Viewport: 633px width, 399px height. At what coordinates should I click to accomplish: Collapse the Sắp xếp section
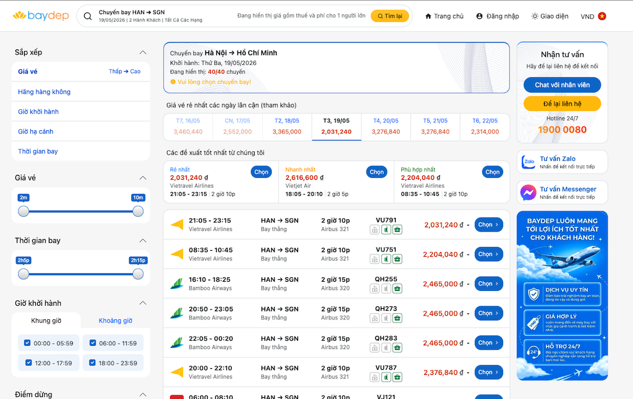pyautogui.click(x=143, y=52)
